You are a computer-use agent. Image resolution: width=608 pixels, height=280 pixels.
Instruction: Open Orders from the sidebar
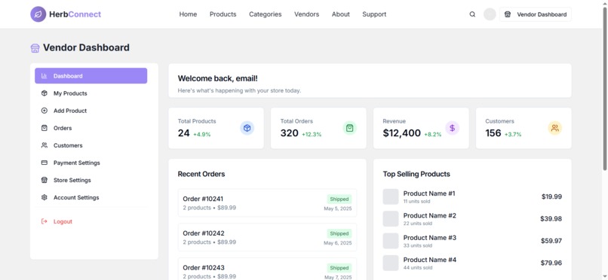point(91,128)
